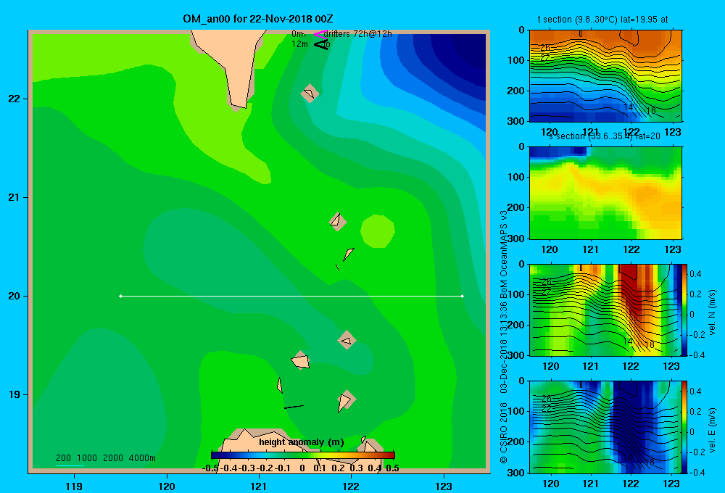Click longitude label 123 on main map

[x=444, y=486]
